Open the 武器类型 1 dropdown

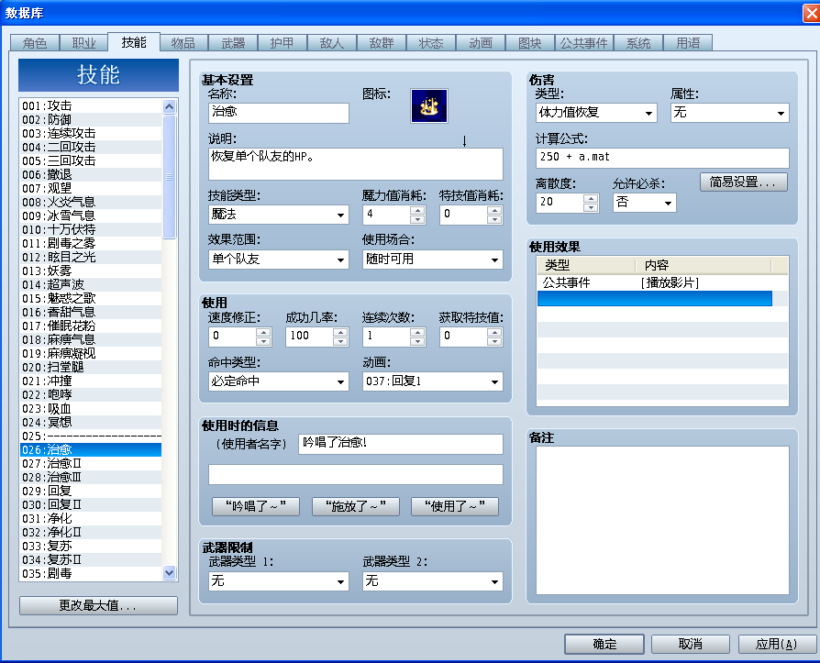278,580
